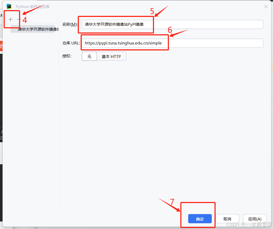Apply changes with 应用(A) button
This screenshot has width=273, height=229.
click(254, 219)
